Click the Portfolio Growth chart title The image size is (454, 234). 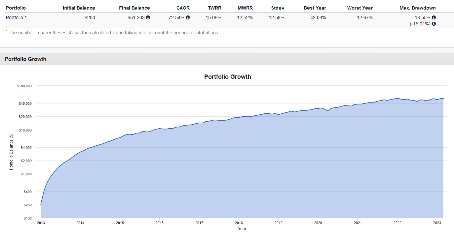(x=227, y=76)
